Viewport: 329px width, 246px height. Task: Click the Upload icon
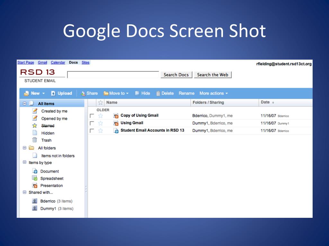[x=53, y=93]
